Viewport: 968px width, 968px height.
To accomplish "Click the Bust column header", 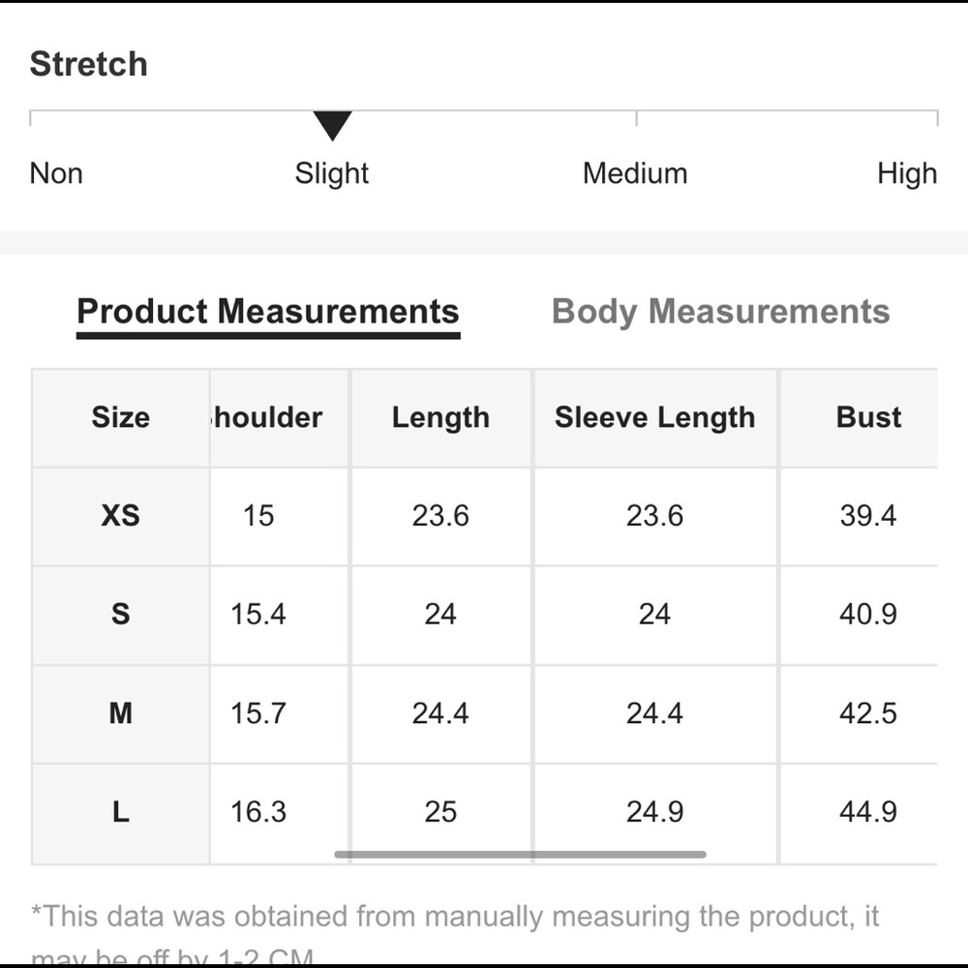I will click(x=868, y=417).
